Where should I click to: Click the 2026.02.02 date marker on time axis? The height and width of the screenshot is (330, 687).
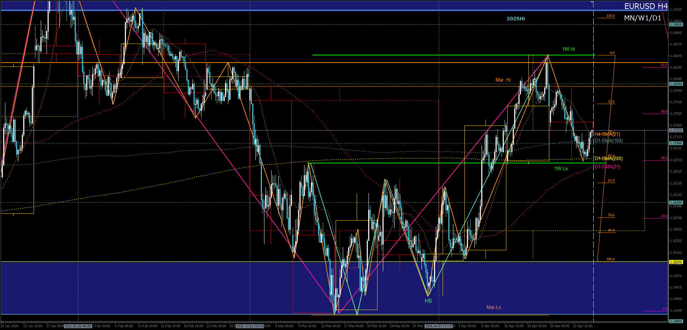[78, 326]
